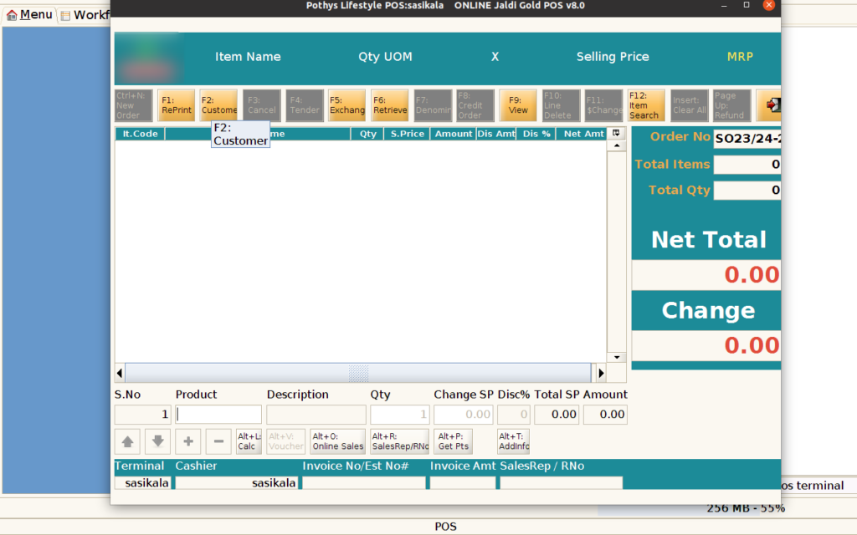
Task: Click the Invoice No/Est No# field
Action: (x=364, y=482)
